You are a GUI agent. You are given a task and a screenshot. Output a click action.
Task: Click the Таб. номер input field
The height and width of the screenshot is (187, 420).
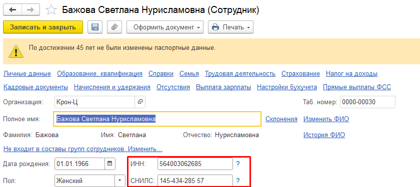[x=367, y=102]
